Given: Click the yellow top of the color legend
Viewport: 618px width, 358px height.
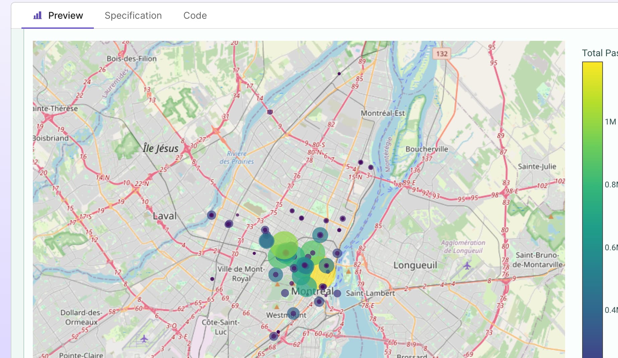Looking at the screenshot, I should click(593, 67).
